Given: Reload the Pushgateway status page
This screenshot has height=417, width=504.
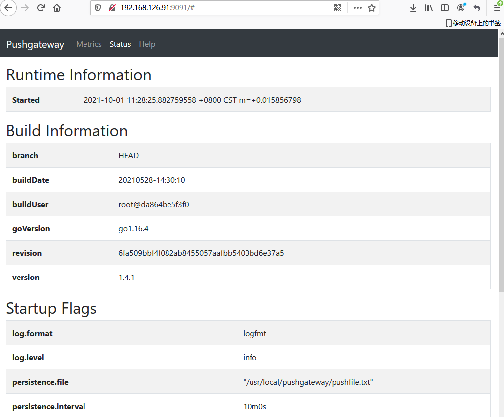Looking at the screenshot, I should point(41,8).
